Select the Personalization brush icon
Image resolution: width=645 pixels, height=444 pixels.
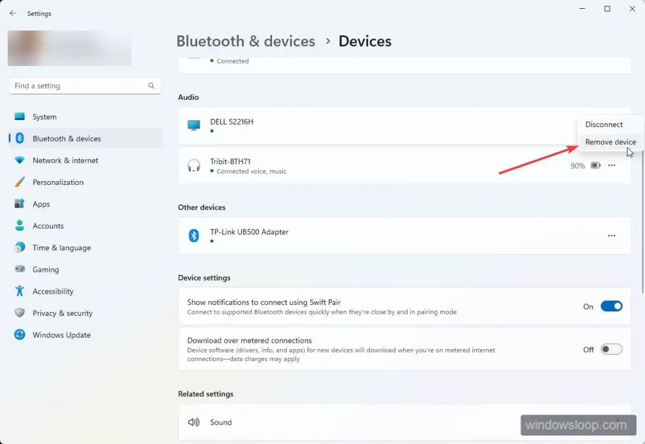tap(18, 182)
